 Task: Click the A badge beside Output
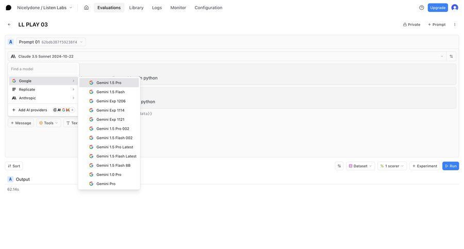point(10,180)
